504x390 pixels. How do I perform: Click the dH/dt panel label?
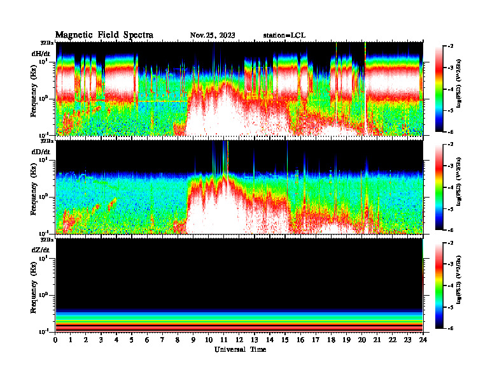(x=41, y=54)
